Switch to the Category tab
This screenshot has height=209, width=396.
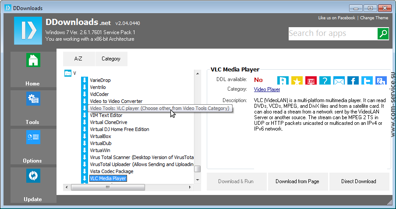pos(111,59)
